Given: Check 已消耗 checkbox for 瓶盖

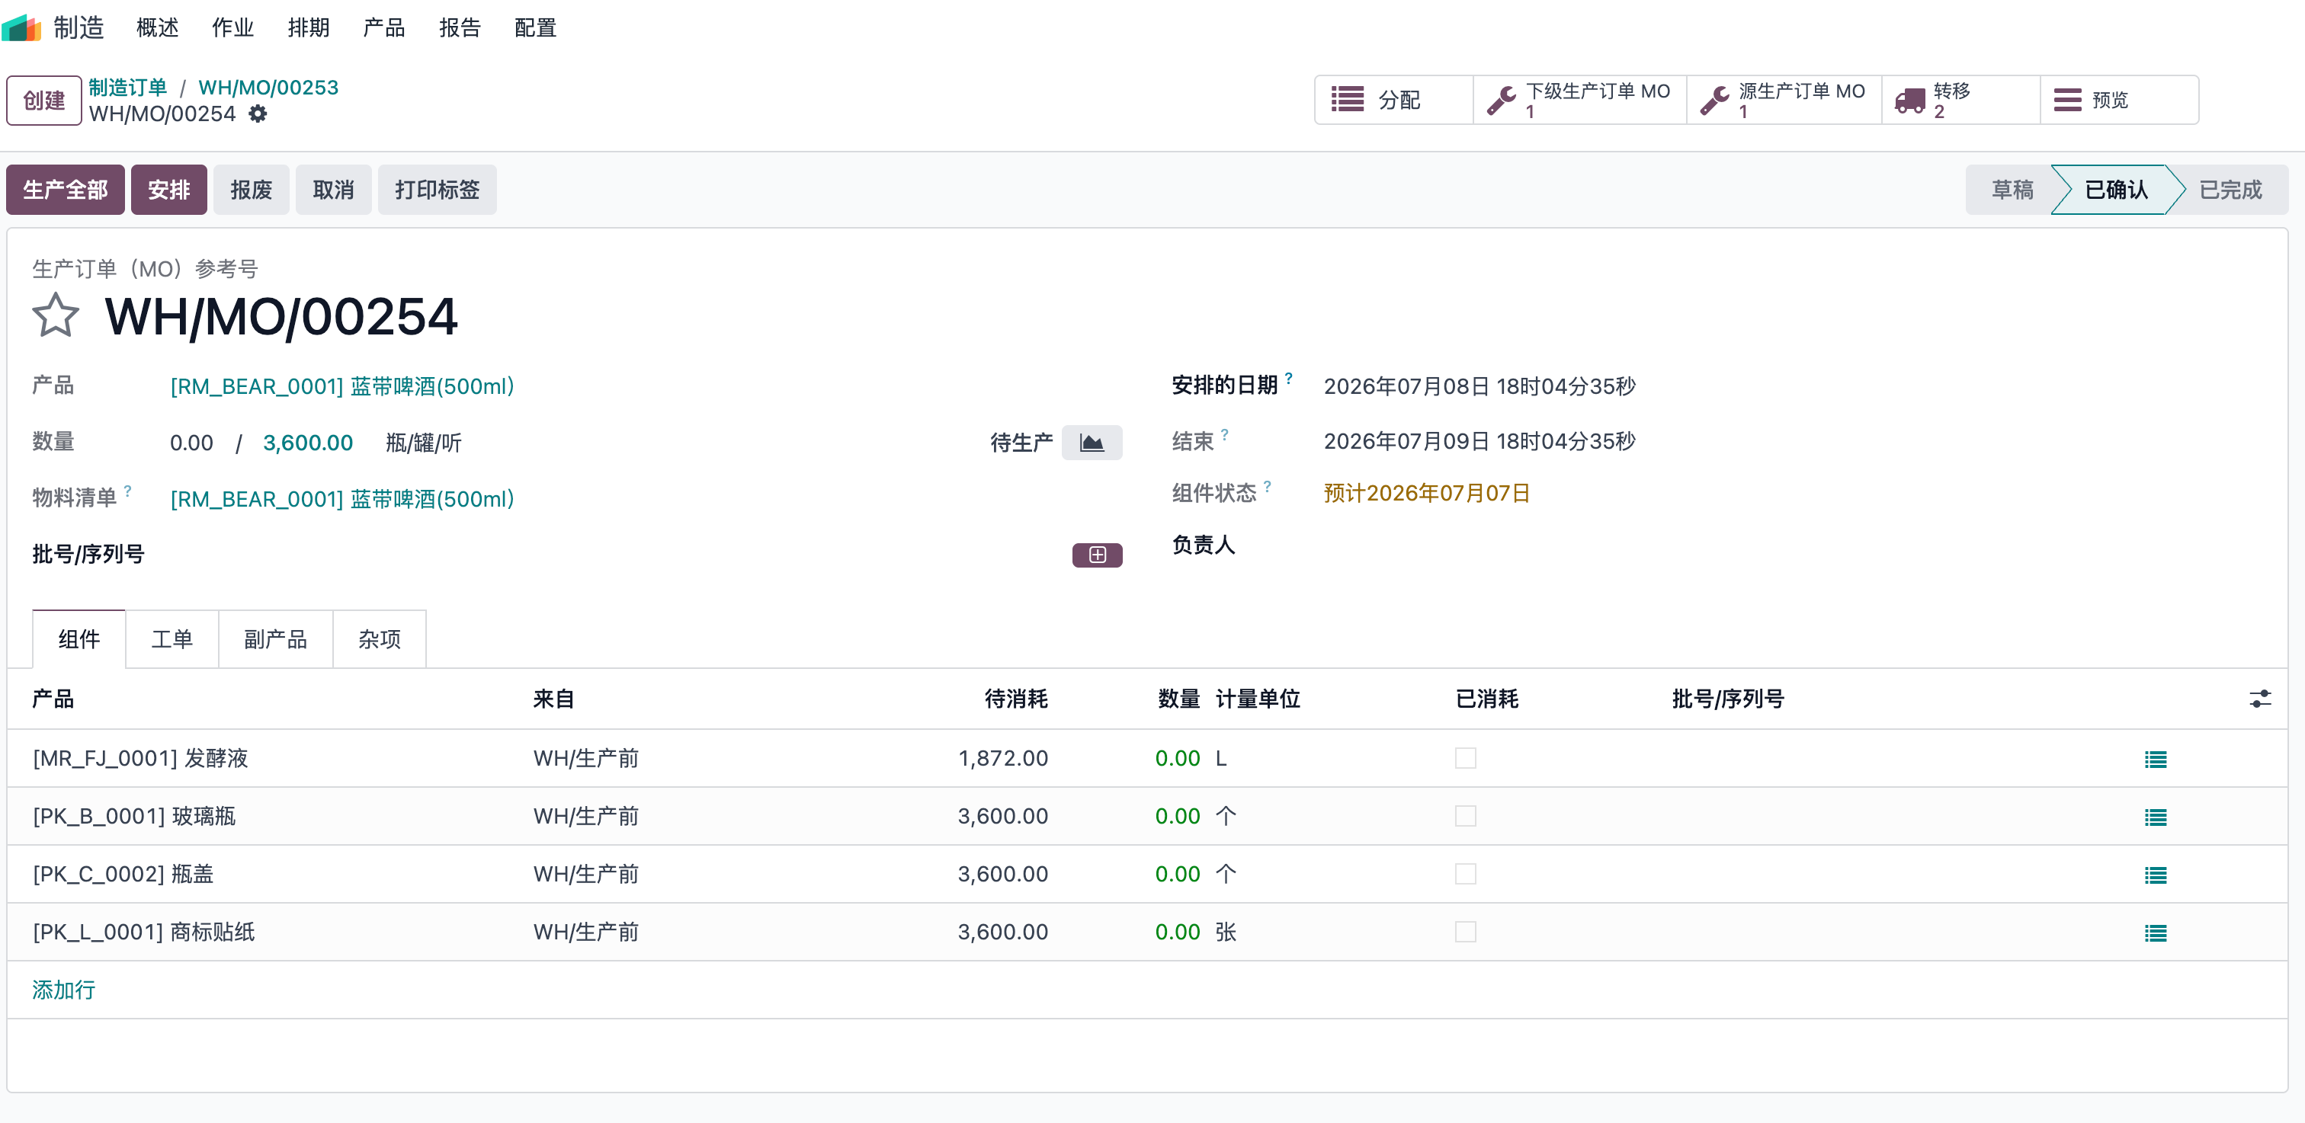Looking at the screenshot, I should coord(1465,874).
